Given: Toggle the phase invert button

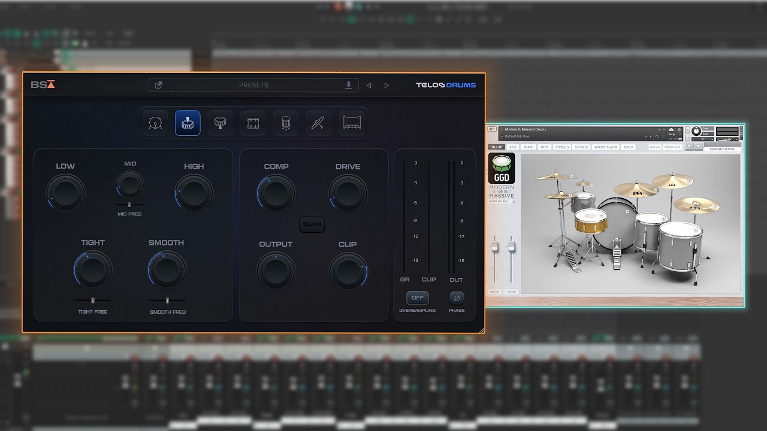Looking at the screenshot, I should tap(457, 298).
